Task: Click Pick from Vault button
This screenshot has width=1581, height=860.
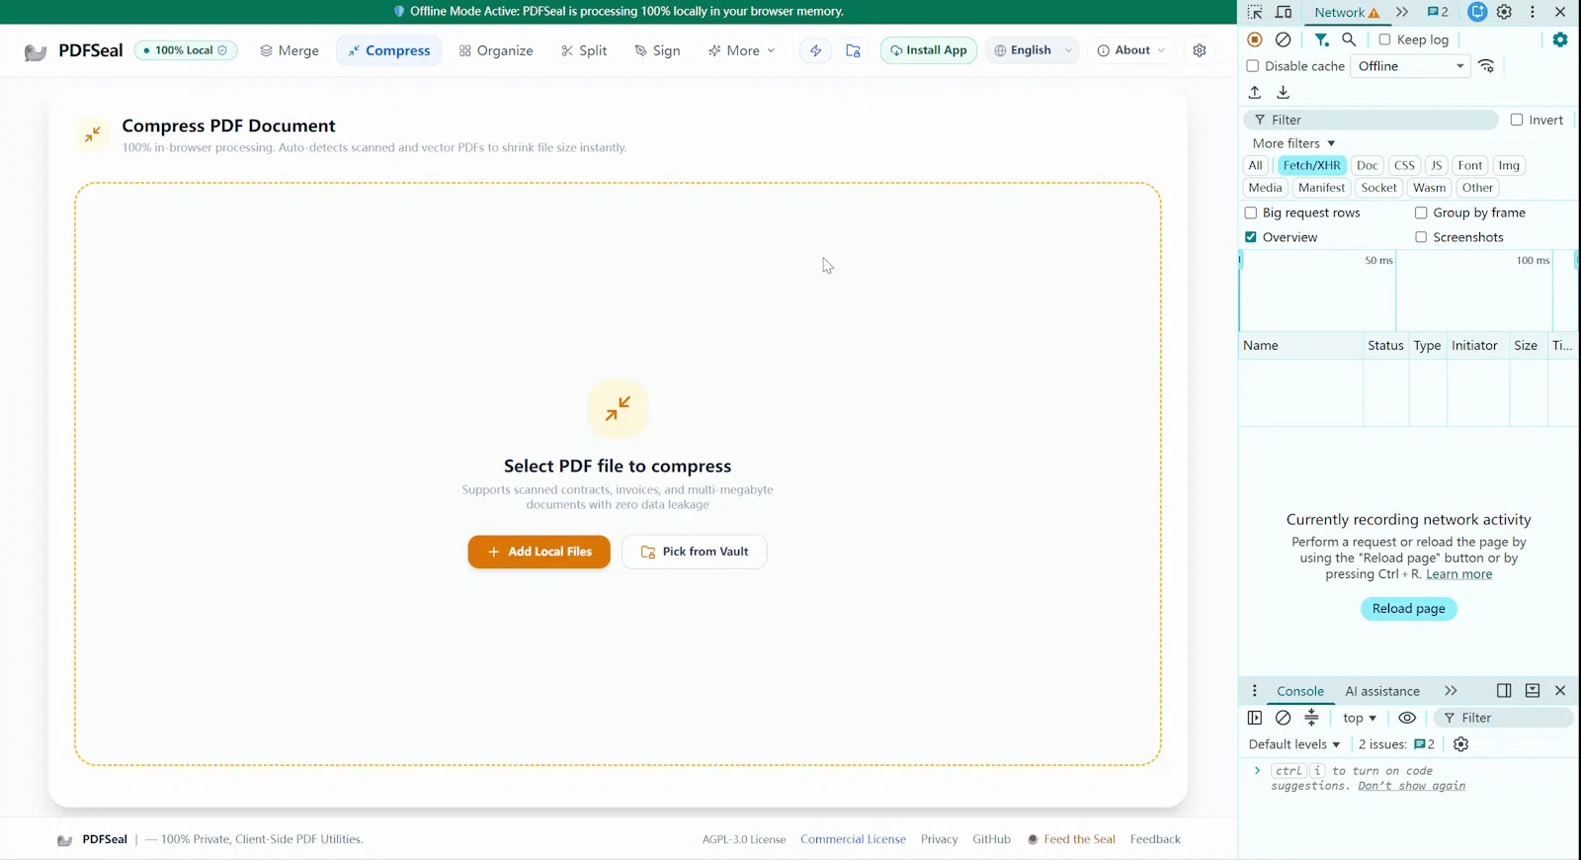Action: coord(695,552)
